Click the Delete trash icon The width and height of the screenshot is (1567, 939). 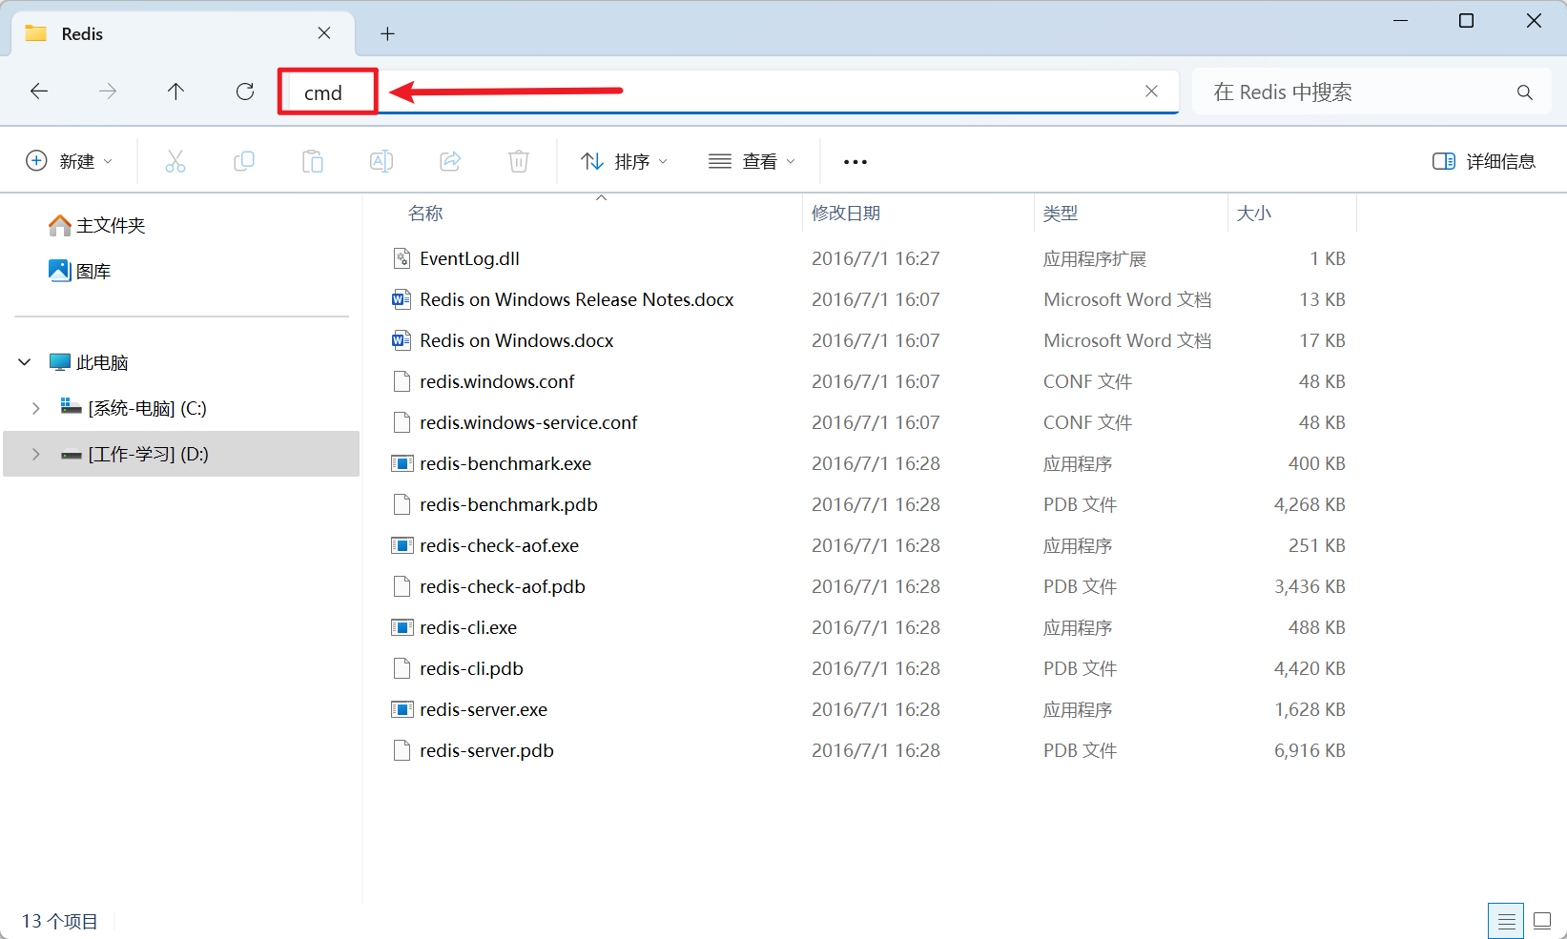click(x=519, y=161)
